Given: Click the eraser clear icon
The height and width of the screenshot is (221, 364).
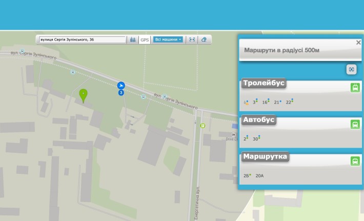Looking at the screenshot, I should 204,39.
